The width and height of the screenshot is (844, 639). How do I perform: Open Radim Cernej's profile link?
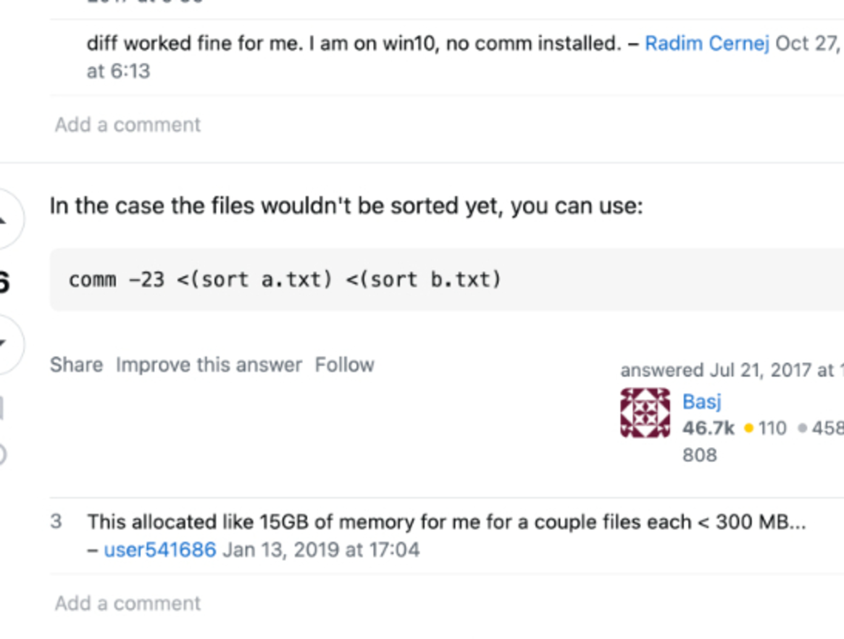click(707, 43)
